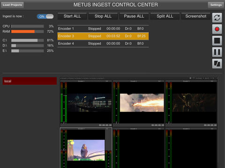Viewport: 225px width, 168px height.
Task: Click the RAM usage bar
Action: [28, 32]
